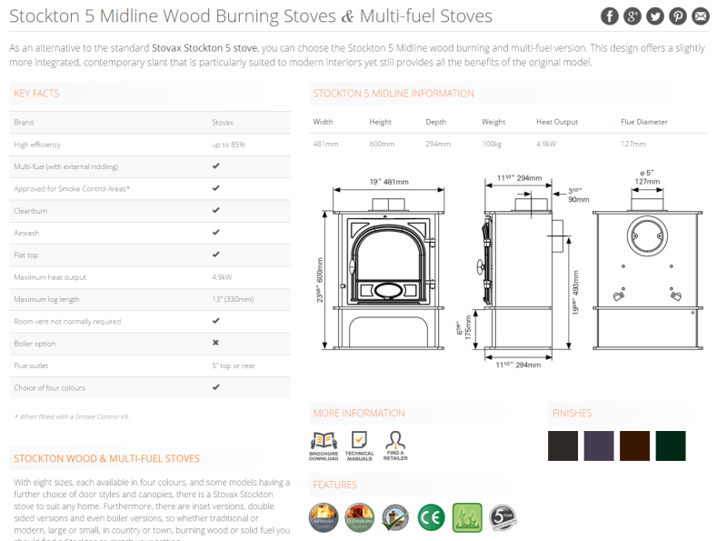Follow the Stovax Stockton 5 stove link
The image size is (727, 541).
tap(204, 48)
